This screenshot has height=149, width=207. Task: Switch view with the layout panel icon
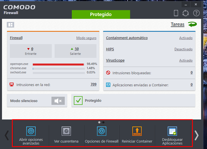coord(10,25)
